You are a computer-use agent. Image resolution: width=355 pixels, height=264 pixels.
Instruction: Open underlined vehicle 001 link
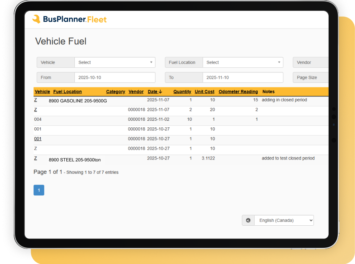[38, 139]
